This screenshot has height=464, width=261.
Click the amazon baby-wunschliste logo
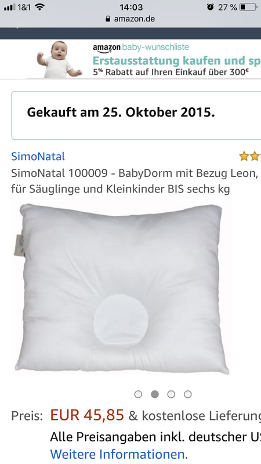point(141,48)
